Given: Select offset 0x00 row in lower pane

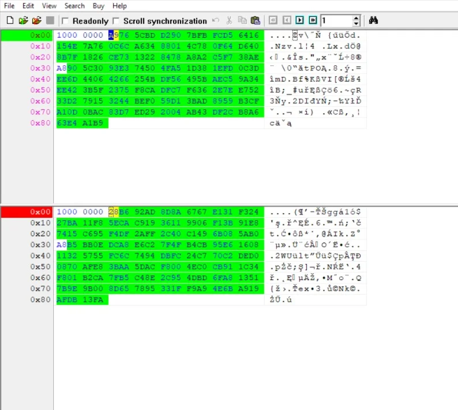Looking at the screenshot, I should [x=27, y=212].
